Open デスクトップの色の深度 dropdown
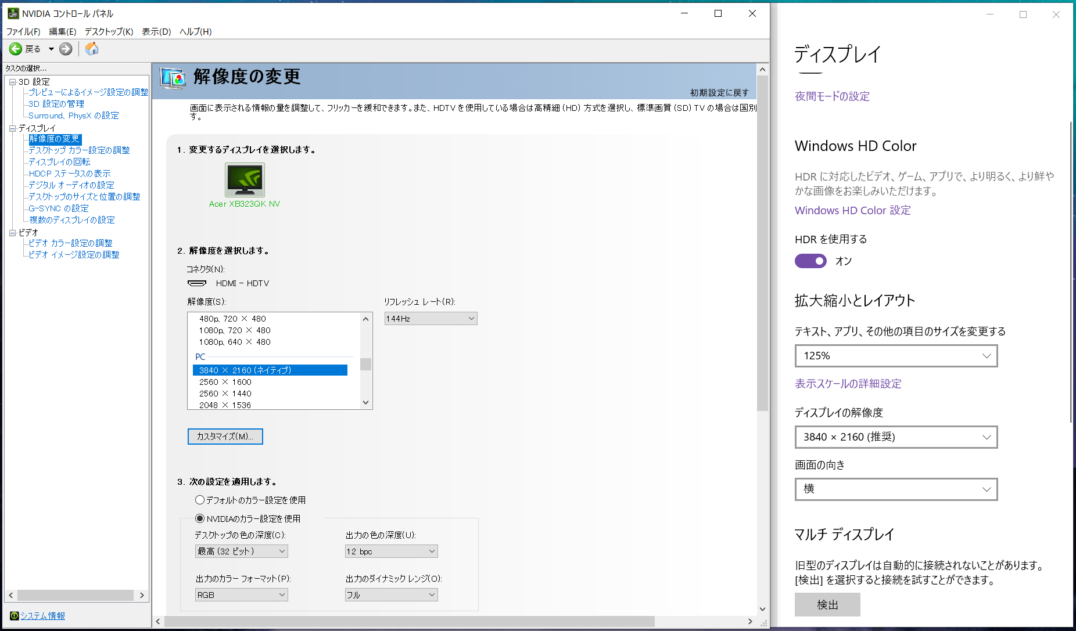 242,551
